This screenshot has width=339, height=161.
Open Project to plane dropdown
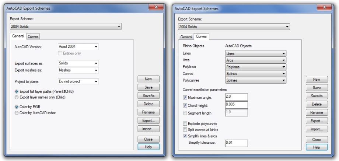tap(78, 81)
